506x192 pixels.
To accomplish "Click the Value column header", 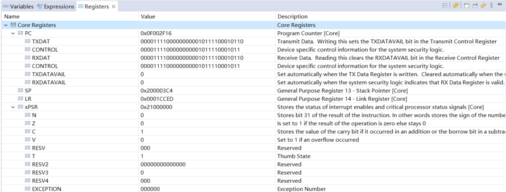I will [x=148, y=16].
